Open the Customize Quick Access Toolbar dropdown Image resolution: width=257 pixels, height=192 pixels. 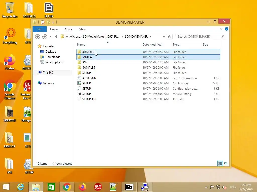point(53,22)
